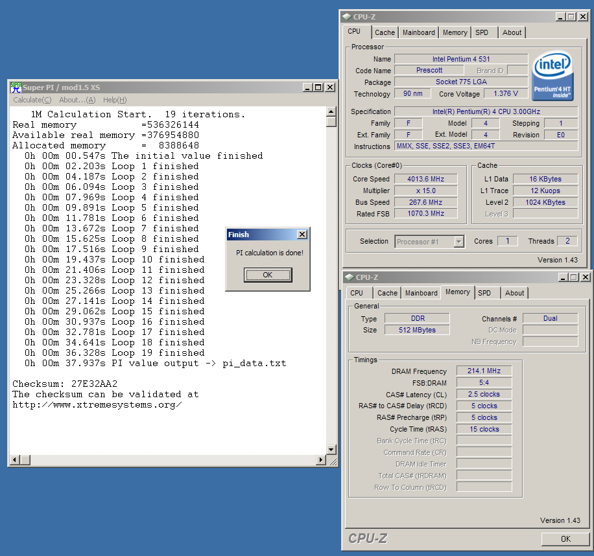
Task: Minimize the Super PI window
Action: 308,87
